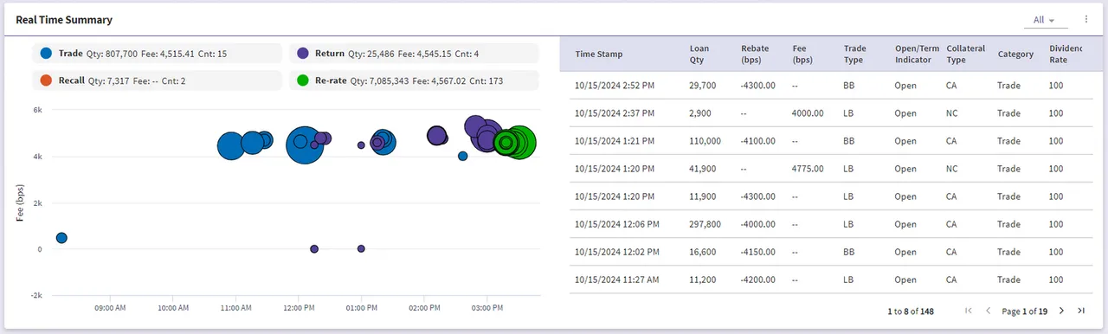Click the 4775.00 fee cell
Screen dimensions: 1108x334
(808, 169)
